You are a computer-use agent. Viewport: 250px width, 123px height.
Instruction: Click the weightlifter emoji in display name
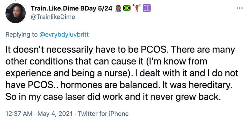click(137, 8)
